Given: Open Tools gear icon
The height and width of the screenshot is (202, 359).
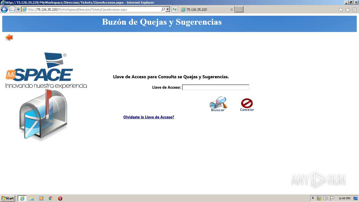Looking at the screenshot, I should (354, 10).
